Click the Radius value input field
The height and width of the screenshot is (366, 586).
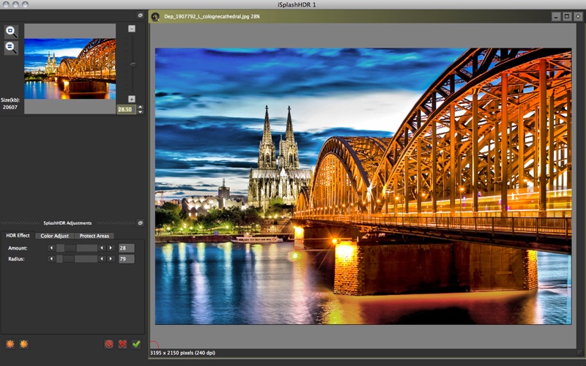126,258
